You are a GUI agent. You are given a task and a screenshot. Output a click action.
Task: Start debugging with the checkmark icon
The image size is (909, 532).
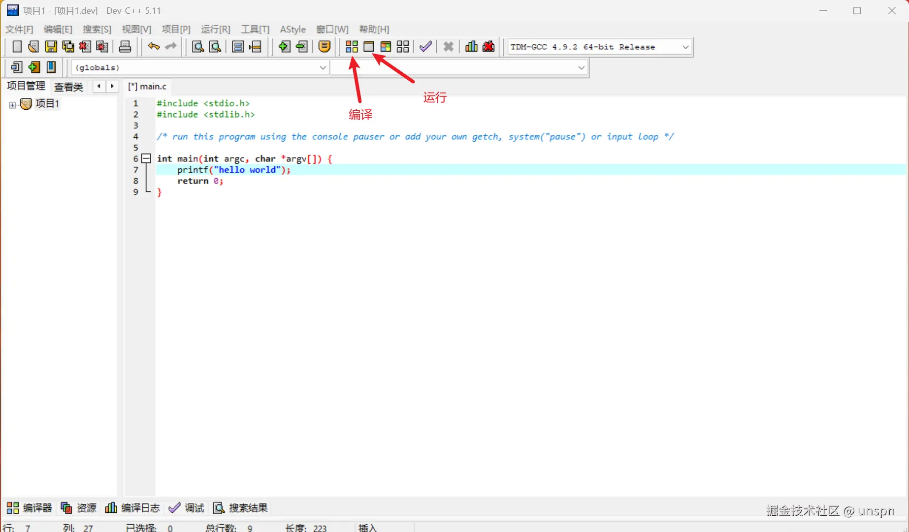[425, 47]
